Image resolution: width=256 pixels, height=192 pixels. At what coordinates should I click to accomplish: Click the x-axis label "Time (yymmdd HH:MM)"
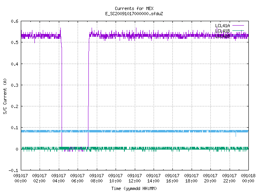pyautogui.click(x=134, y=188)
